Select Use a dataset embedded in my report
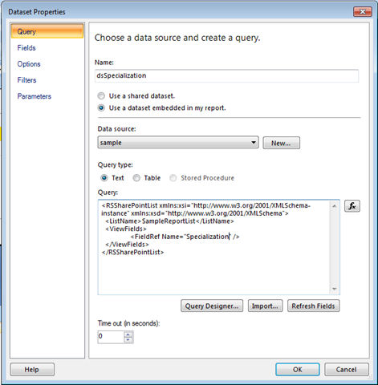The width and height of the screenshot is (378, 385). 101,108
